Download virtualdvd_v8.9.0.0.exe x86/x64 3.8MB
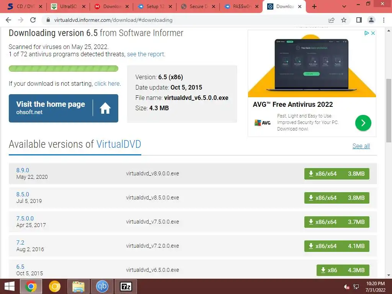Viewport: 392px width, 294px height. coord(337,174)
